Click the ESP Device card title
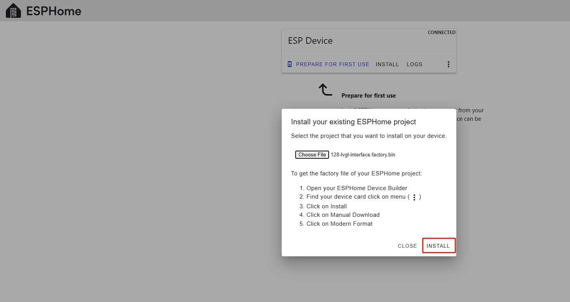 (x=310, y=41)
